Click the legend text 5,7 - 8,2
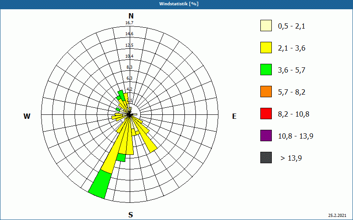The image size is (353, 220). [x=292, y=92]
